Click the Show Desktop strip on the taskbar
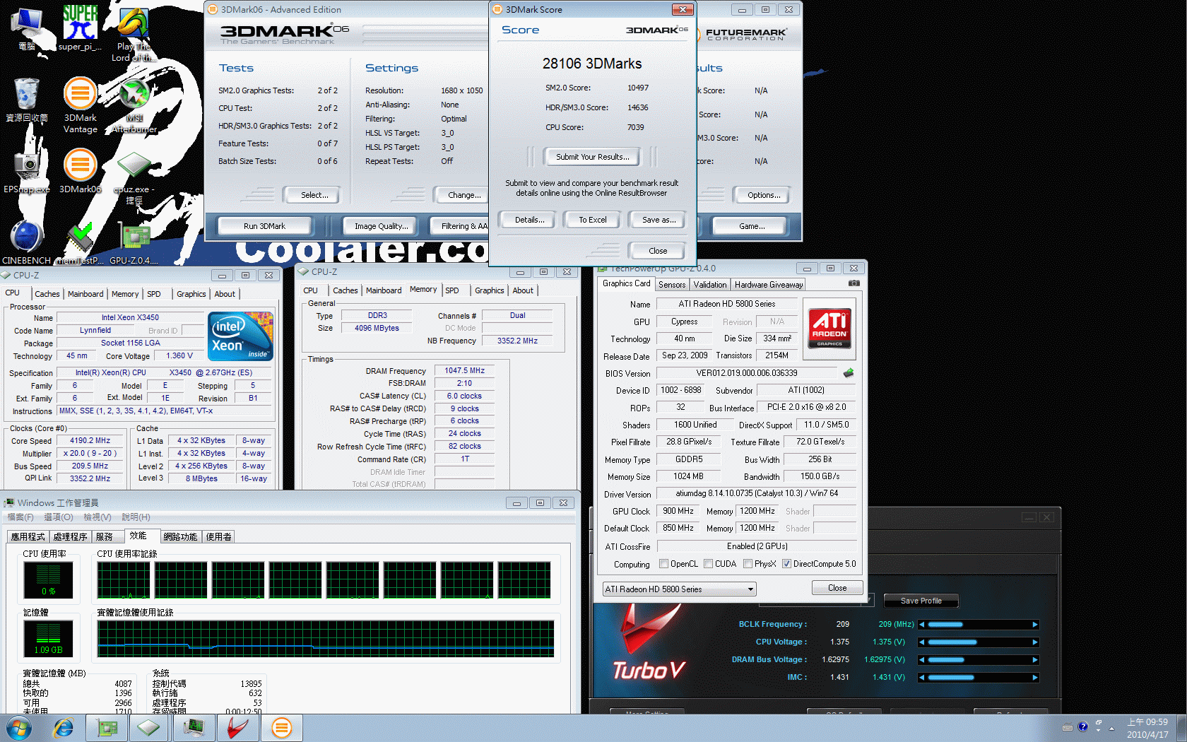Image resolution: width=1187 pixels, height=742 pixels. 1182,728
